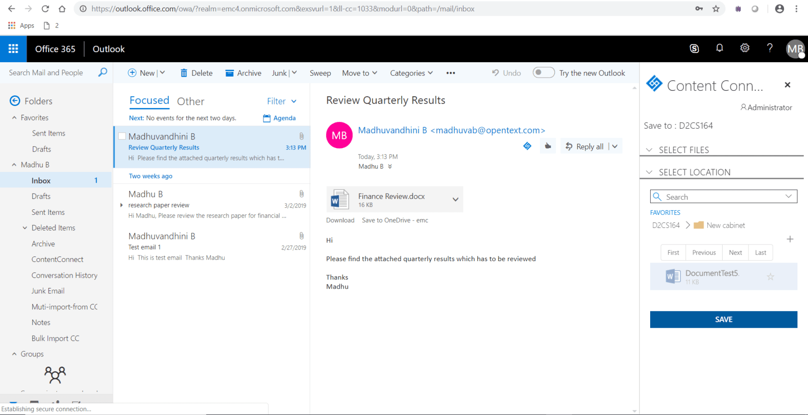Screen dimensions: 808x415
Task: Click the Help question mark icon
Action: [x=769, y=48]
